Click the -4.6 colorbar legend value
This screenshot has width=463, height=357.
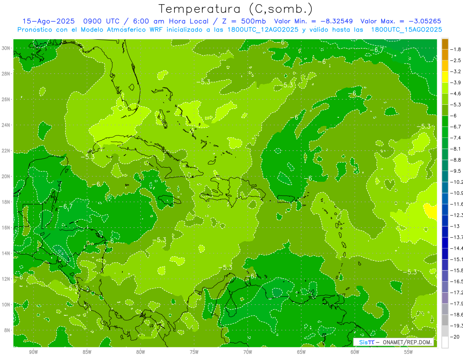coord(456,94)
